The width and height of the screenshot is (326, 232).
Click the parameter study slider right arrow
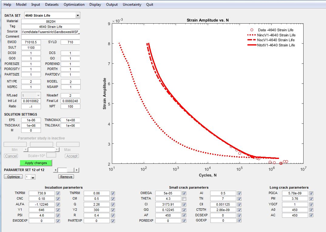pos(57,150)
